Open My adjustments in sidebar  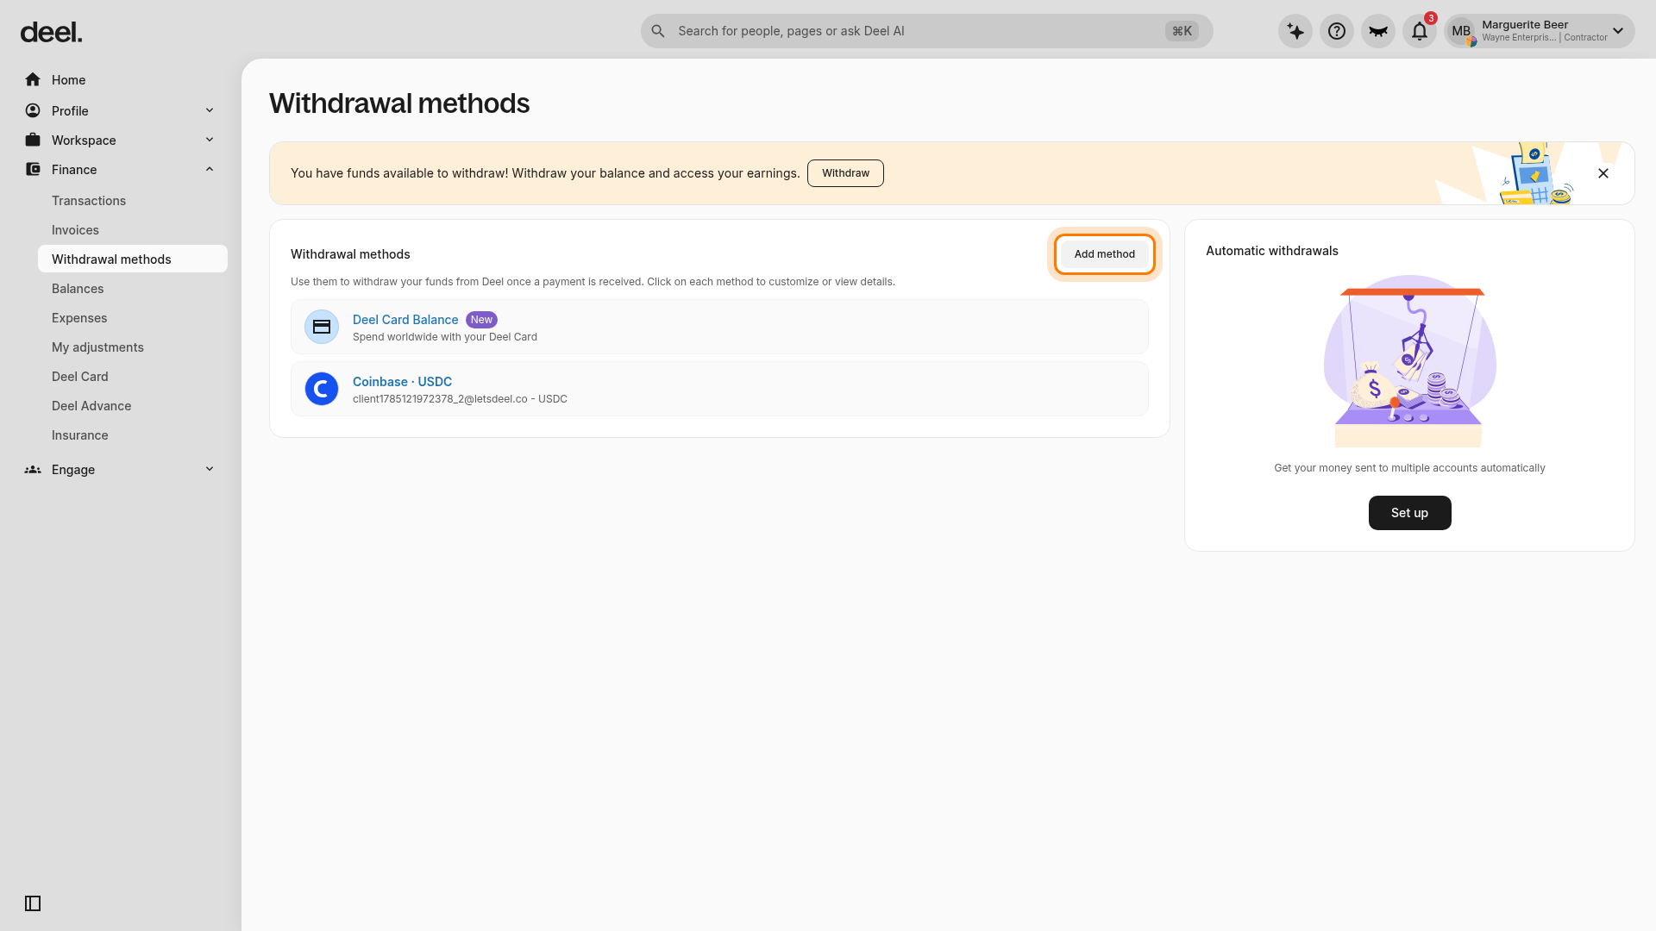(x=97, y=347)
